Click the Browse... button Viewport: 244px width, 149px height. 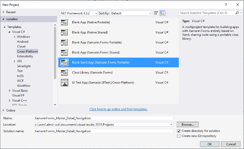pyautogui.click(x=188, y=124)
